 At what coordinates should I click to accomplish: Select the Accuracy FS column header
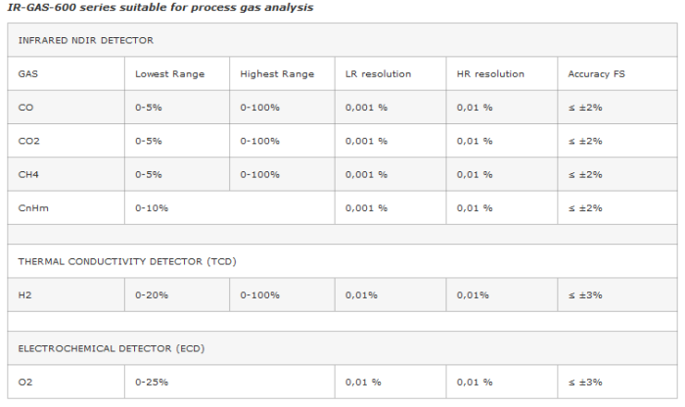click(598, 74)
